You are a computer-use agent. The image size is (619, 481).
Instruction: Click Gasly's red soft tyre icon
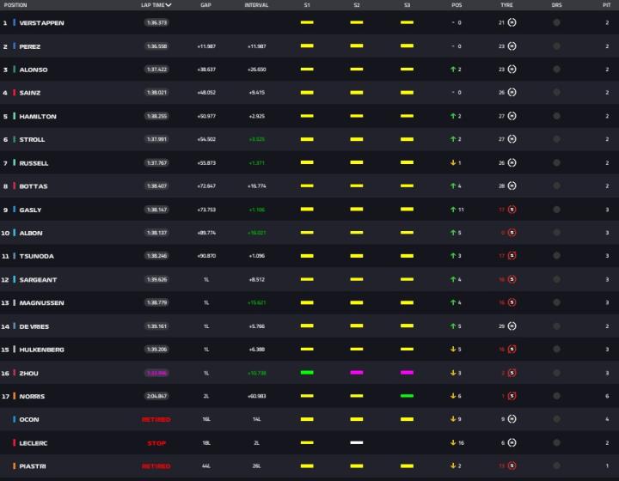point(512,210)
